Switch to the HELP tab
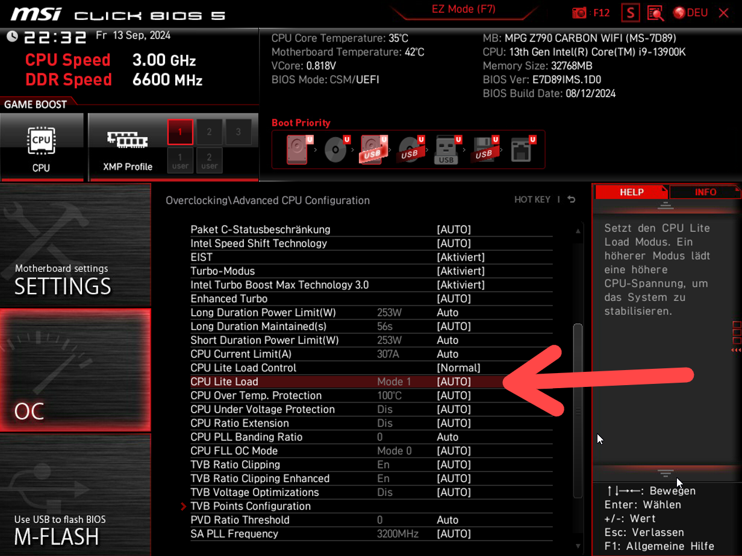Viewport: 742px width, 556px height. [x=632, y=192]
